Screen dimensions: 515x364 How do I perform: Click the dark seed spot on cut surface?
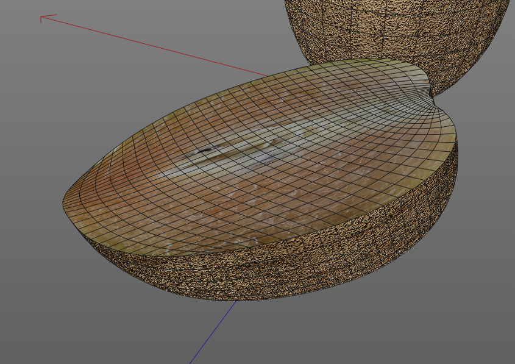(206, 151)
